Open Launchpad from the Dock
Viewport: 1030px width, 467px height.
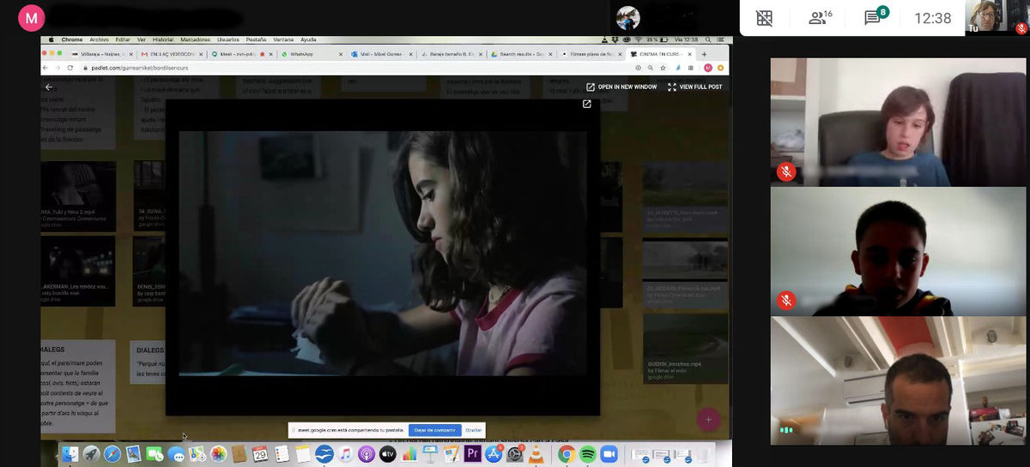[91, 454]
